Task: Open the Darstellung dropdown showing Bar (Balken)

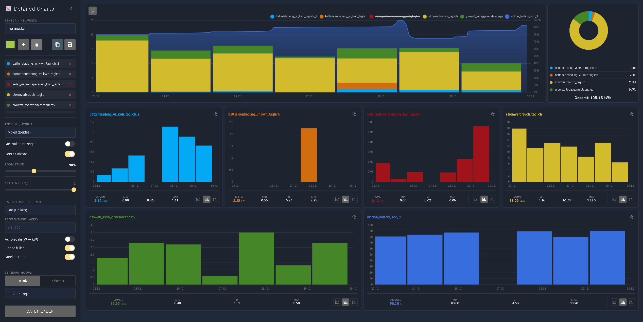Action: [x=40, y=210]
